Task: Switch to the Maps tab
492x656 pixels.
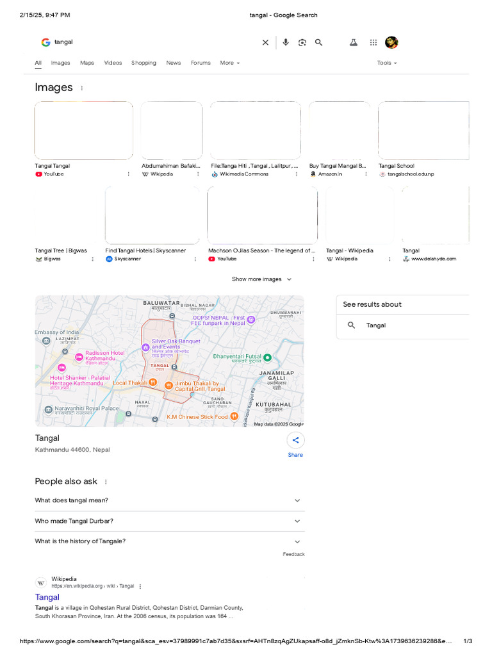Action: (x=86, y=63)
